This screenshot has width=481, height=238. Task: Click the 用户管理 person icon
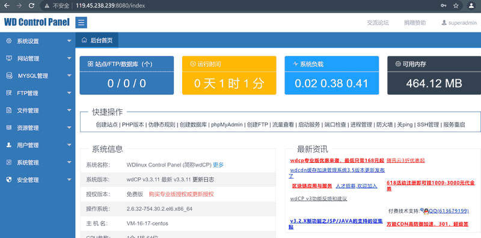pyautogui.click(x=9, y=145)
